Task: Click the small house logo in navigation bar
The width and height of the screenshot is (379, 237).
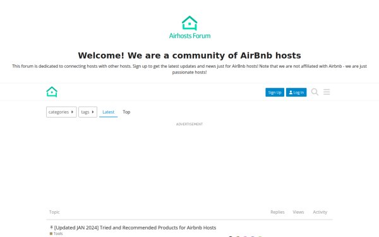Action: click(52, 92)
